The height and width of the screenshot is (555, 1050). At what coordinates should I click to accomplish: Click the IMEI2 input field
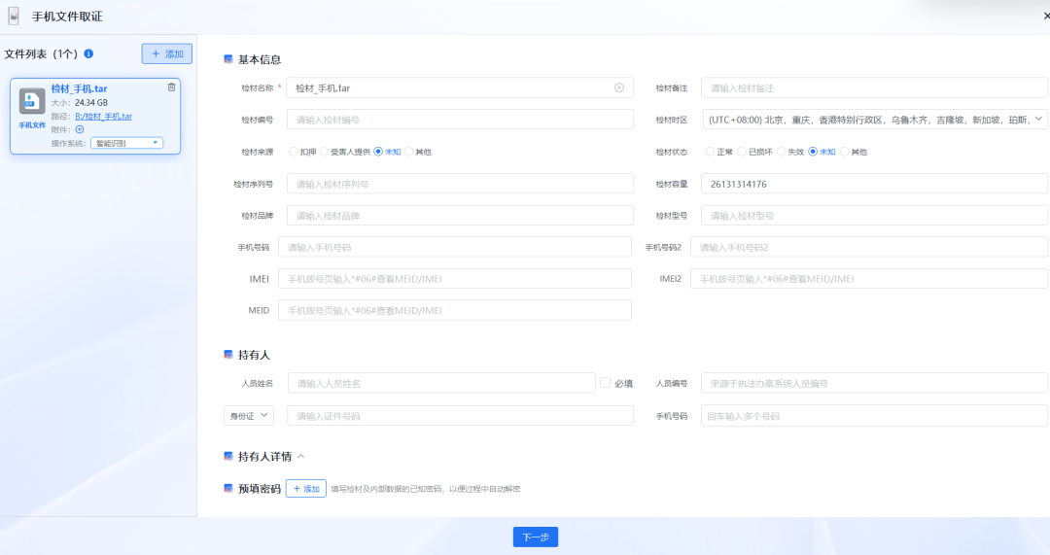click(869, 279)
